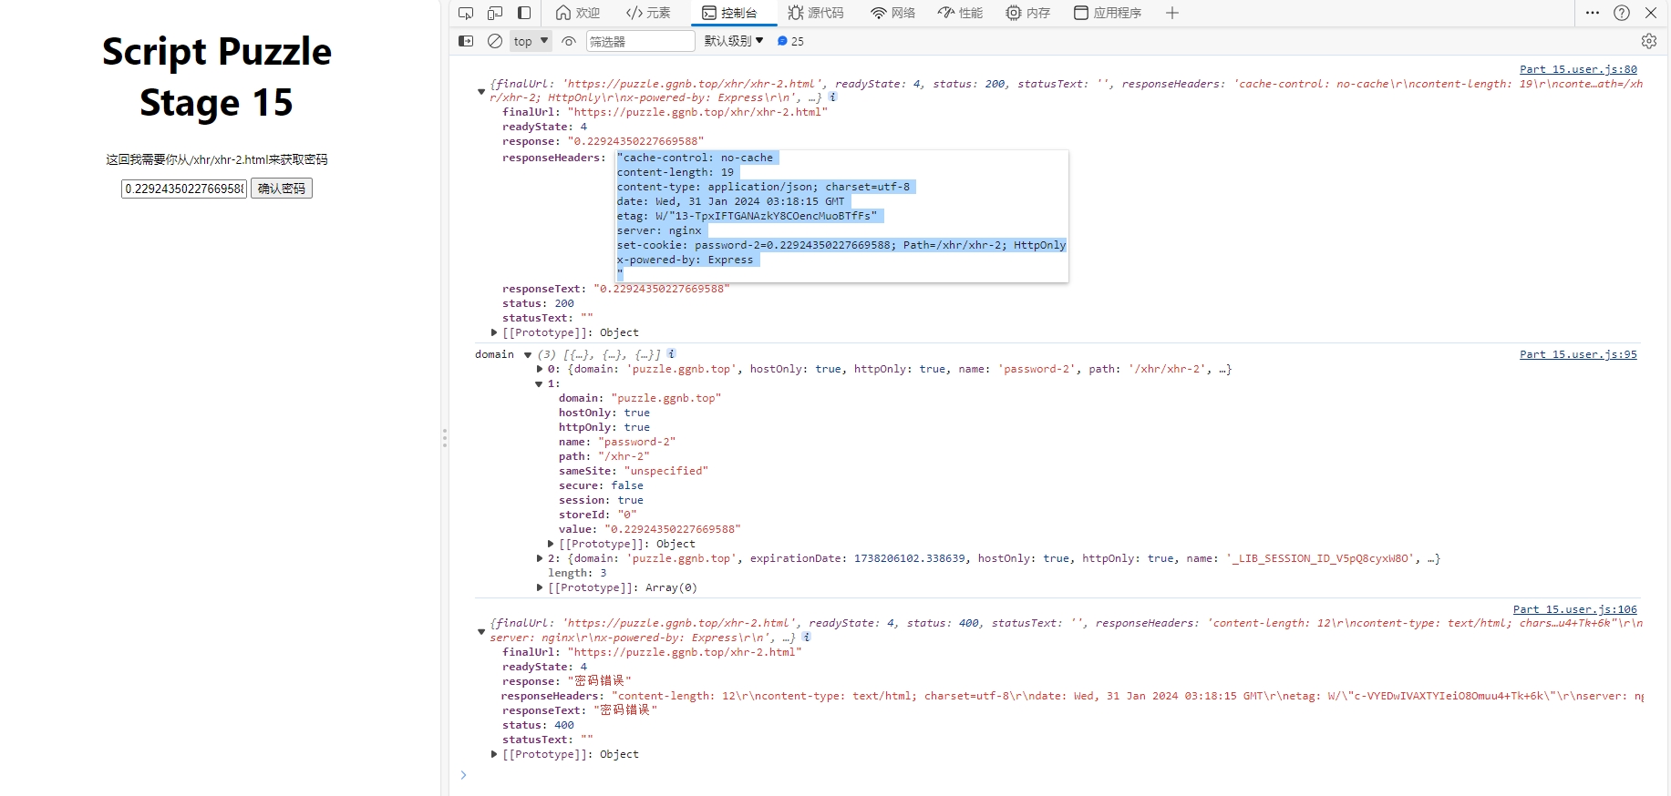Open source link Part 15.user.js:106
The image size is (1671, 796).
coord(1575,609)
